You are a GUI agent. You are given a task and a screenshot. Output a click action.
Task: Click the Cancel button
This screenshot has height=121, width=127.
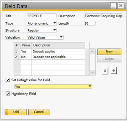(39, 112)
